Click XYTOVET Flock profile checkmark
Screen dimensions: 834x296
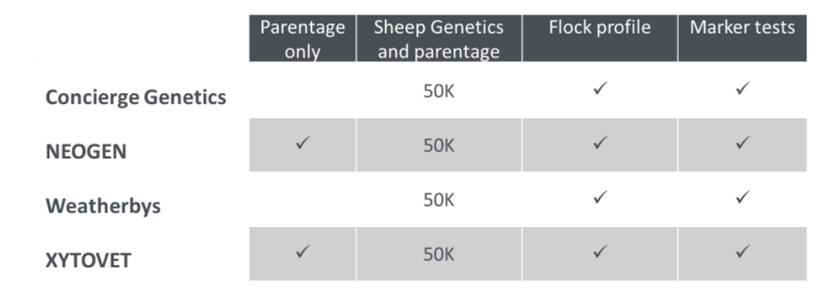[600, 251]
